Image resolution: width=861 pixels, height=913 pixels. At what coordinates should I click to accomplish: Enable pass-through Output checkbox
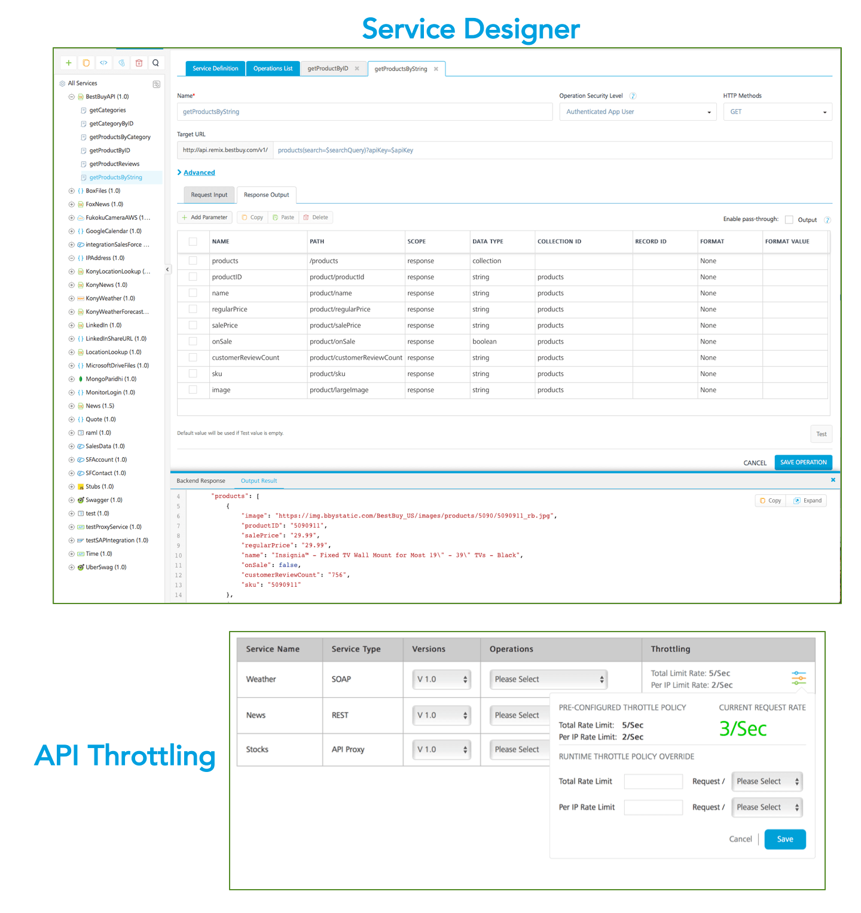(789, 219)
